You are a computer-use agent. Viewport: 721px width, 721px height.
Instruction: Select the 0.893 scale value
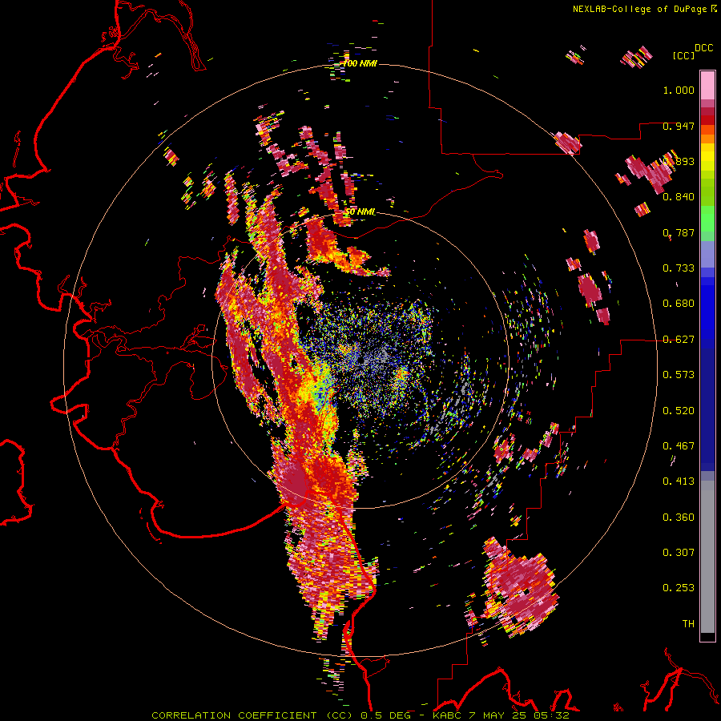679,161
